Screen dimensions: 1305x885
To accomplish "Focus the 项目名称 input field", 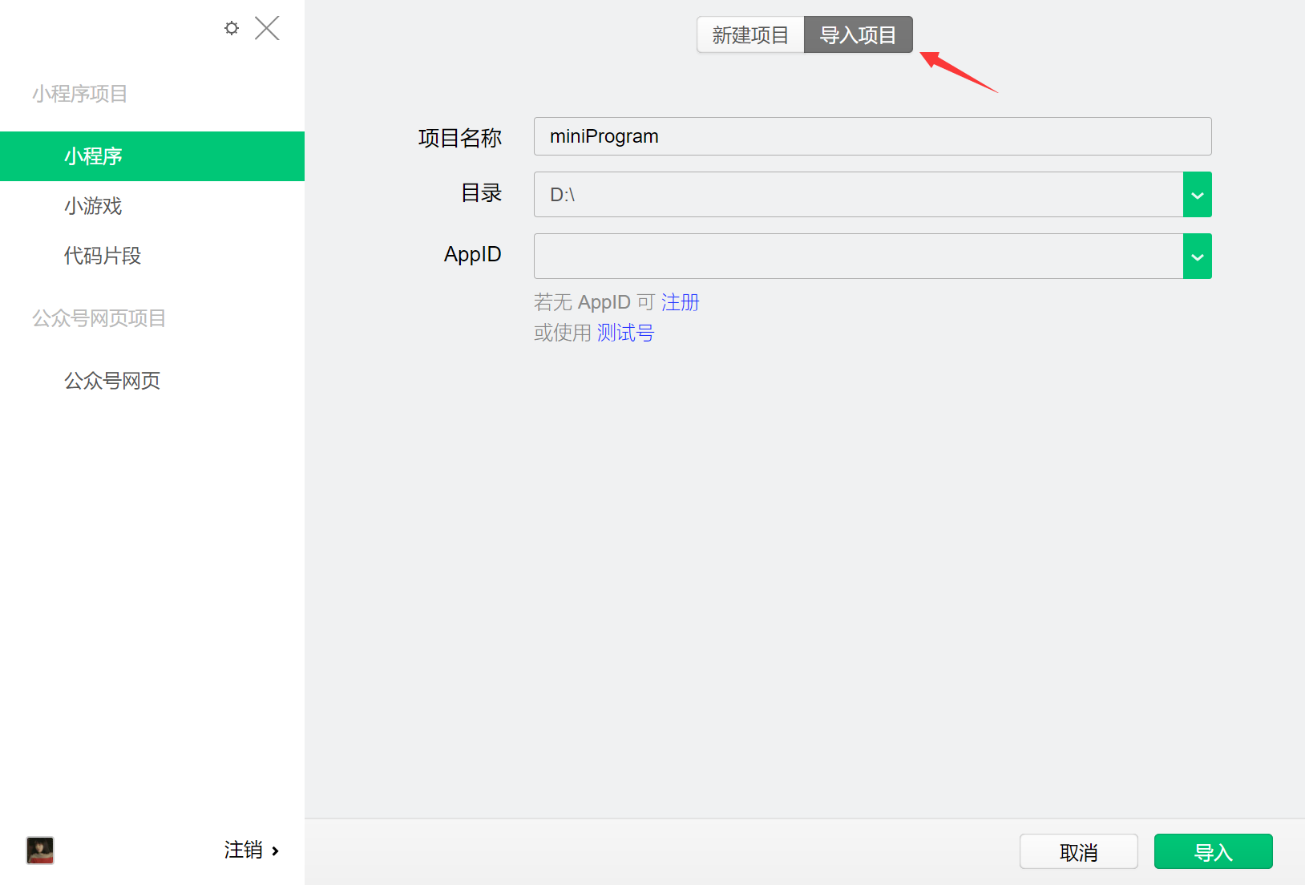I will point(872,136).
